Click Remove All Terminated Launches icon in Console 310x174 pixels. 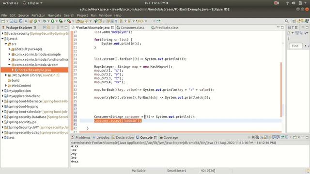[x=257, y=137]
